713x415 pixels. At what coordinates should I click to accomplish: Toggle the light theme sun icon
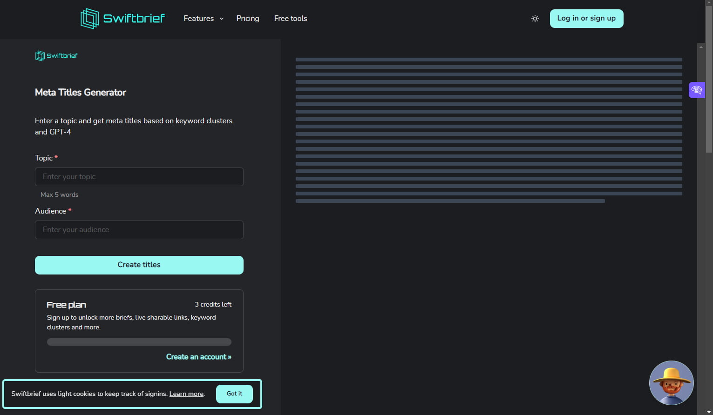tap(535, 19)
